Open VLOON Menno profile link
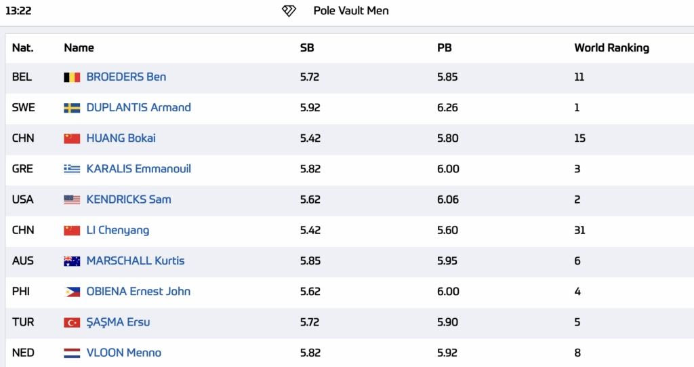The height and width of the screenshot is (367, 694). (124, 353)
